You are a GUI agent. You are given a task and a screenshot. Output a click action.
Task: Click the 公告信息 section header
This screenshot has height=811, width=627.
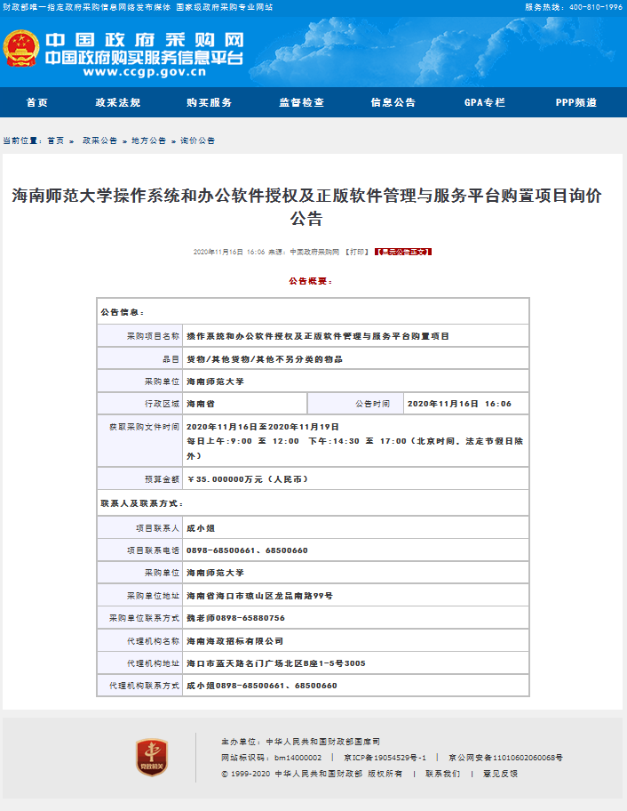coord(123,312)
